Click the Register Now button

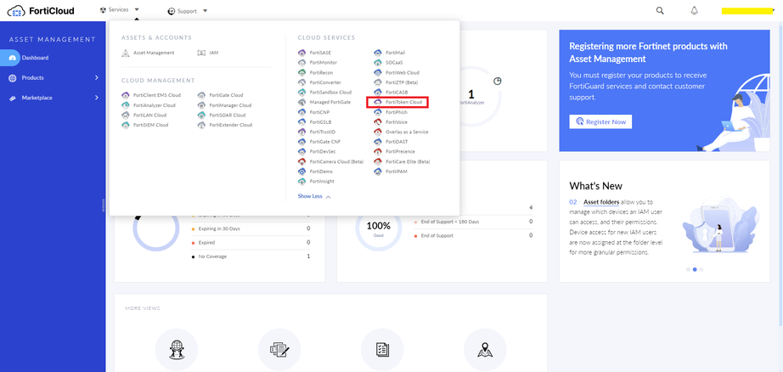tap(600, 121)
